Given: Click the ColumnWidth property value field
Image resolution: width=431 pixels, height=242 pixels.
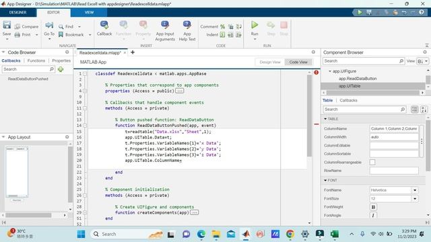Looking at the screenshot, I should (x=394, y=137).
